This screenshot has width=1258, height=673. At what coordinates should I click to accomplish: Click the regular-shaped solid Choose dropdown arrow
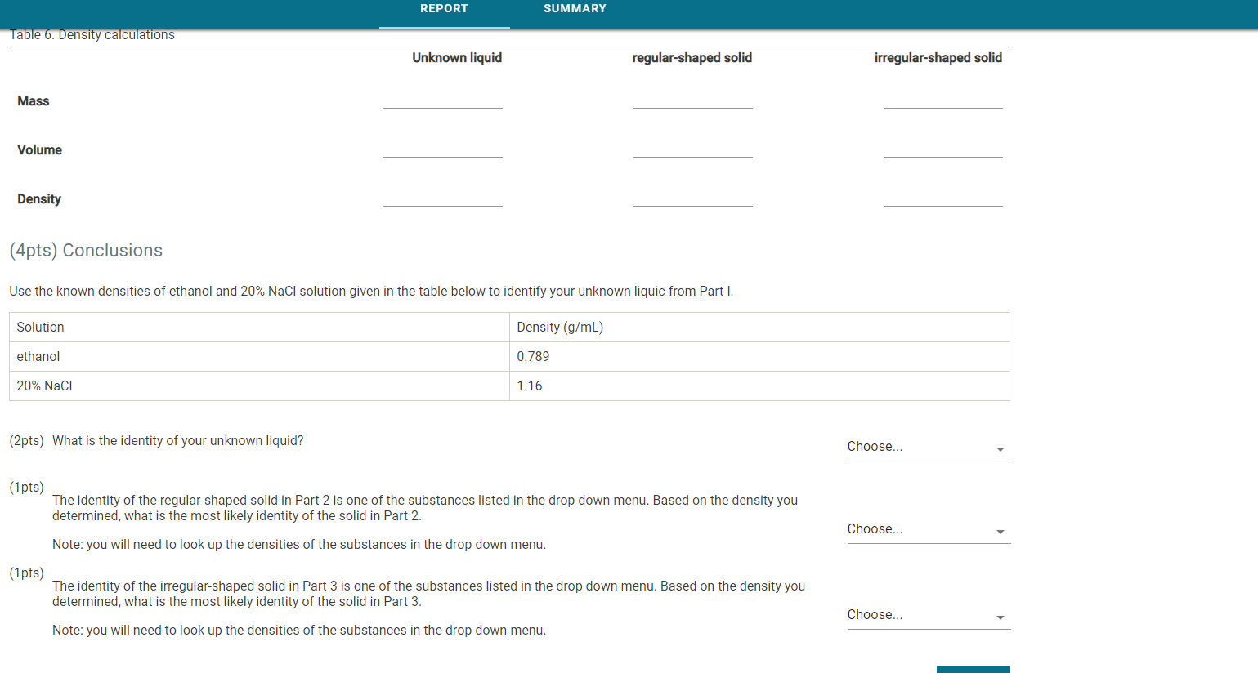(999, 530)
